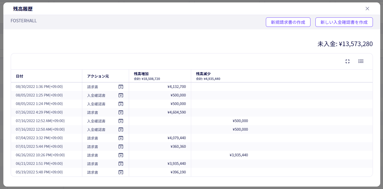The height and width of the screenshot is (189, 383).
Task: Click the 新しい入金確認書を作成 button
Action: [x=344, y=22]
